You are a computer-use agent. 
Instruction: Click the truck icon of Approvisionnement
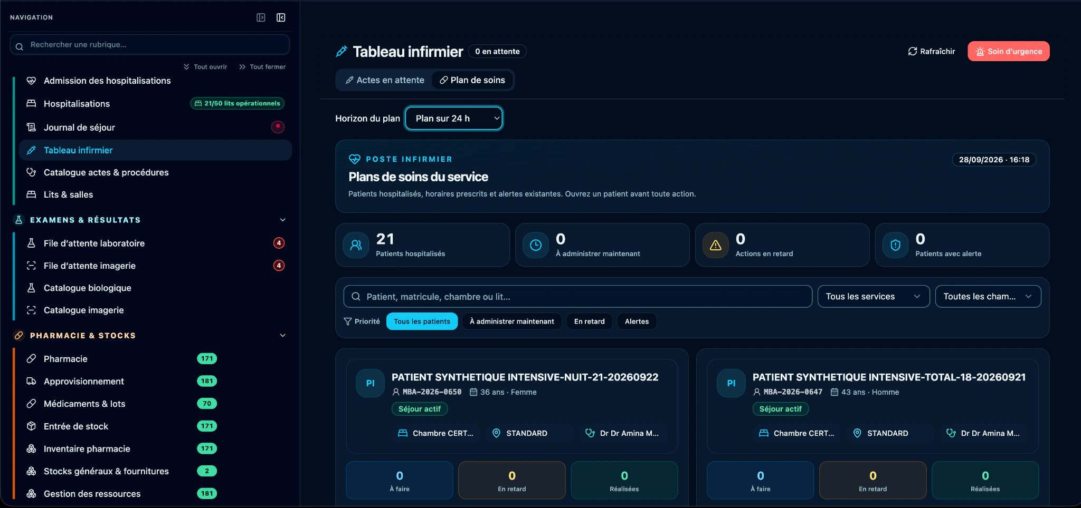point(32,381)
